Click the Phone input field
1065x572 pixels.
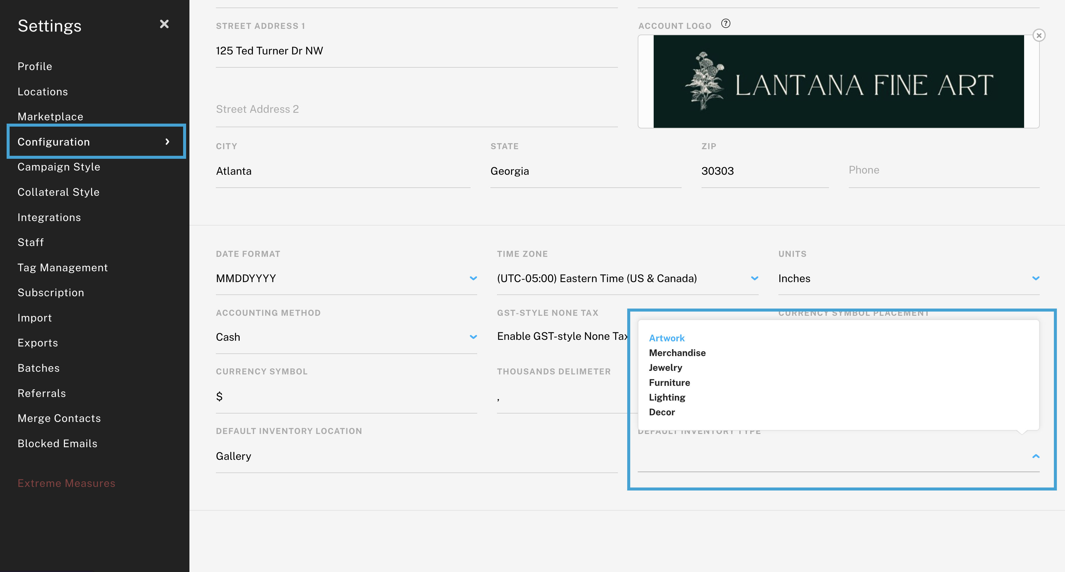coord(944,171)
